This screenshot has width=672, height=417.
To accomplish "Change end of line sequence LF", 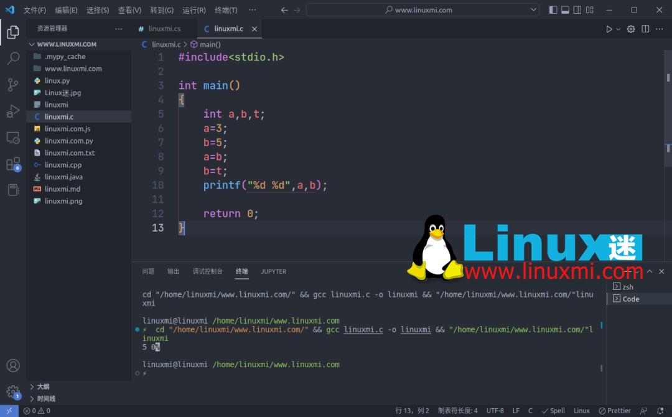I will [x=516, y=411].
